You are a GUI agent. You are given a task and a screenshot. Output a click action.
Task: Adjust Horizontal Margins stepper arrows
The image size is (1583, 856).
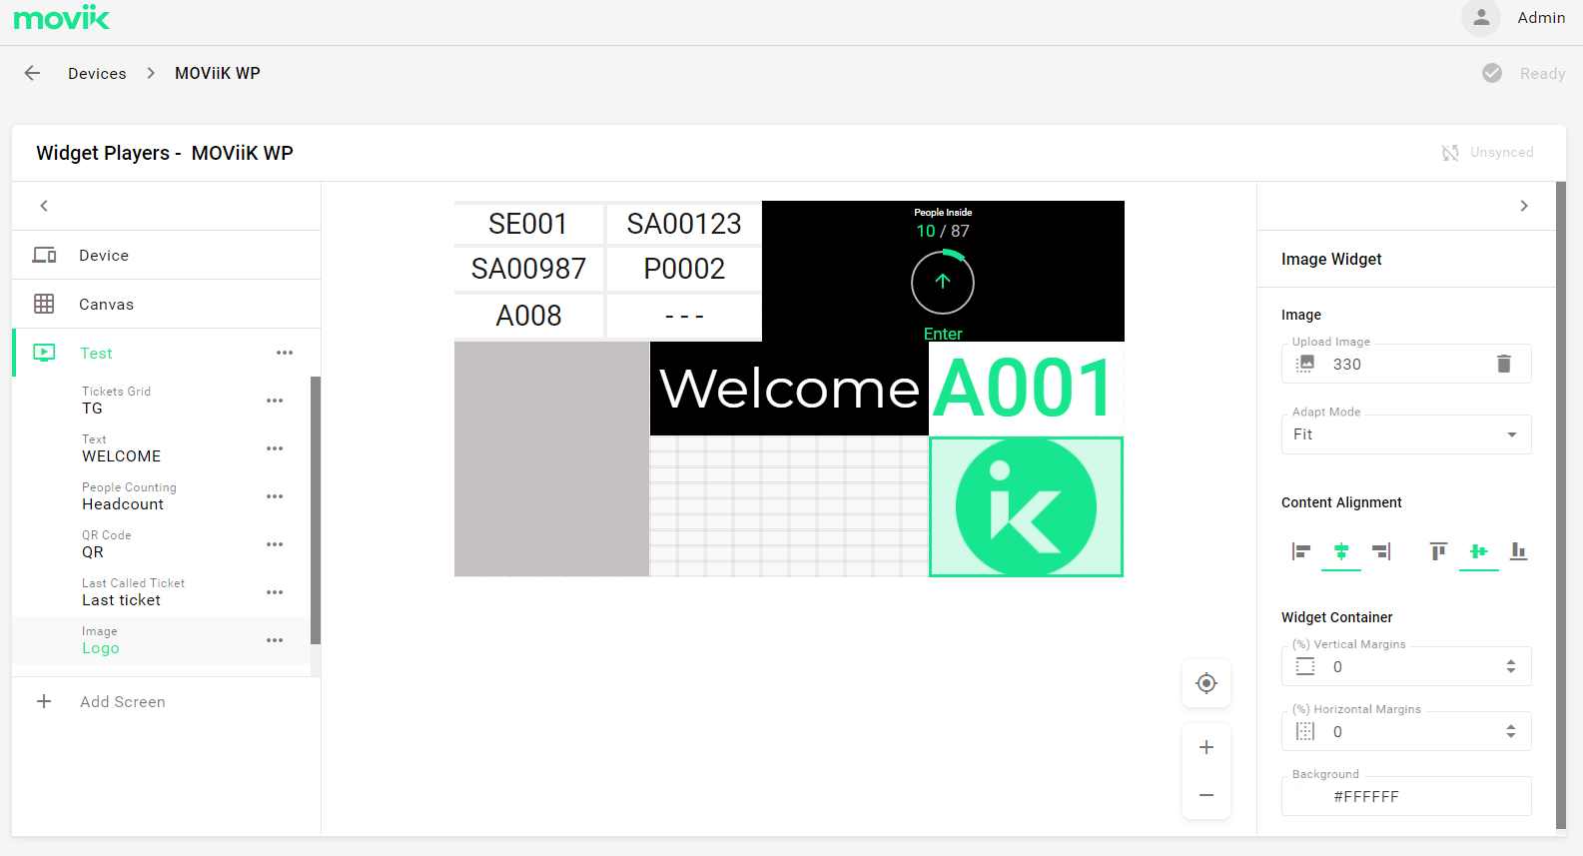click(x=1511, y=731)
